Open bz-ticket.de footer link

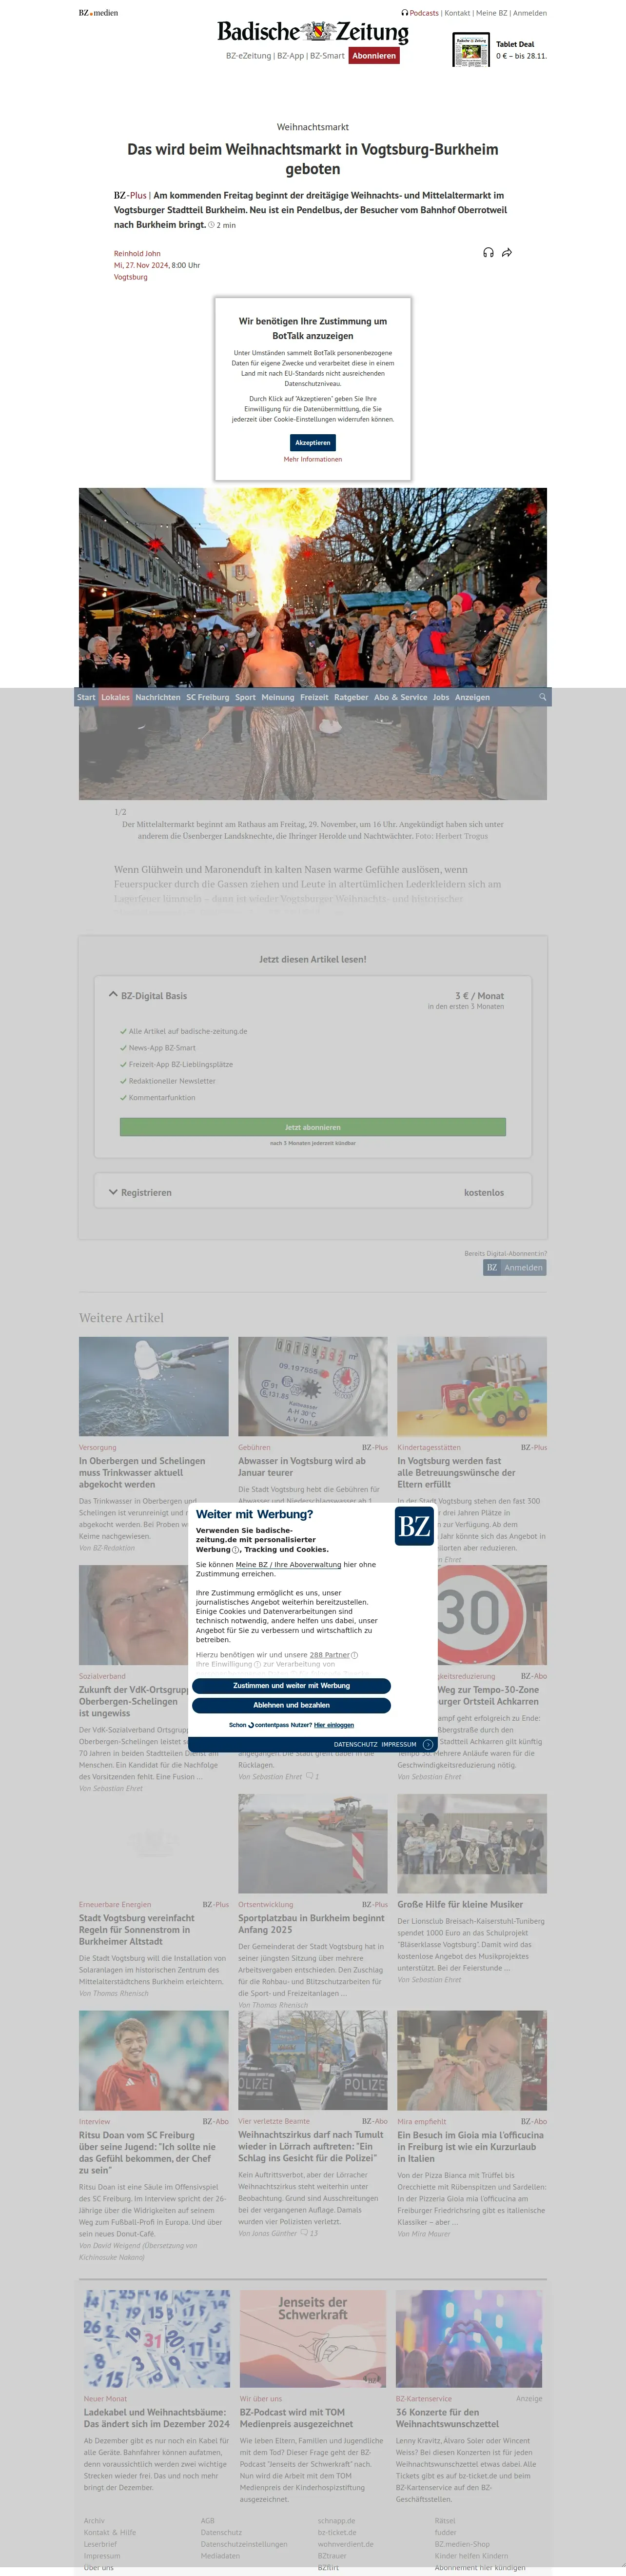(x=337, y=2533)
